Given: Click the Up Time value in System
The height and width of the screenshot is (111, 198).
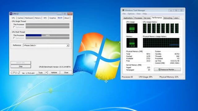Looking at the screenshot, I should pyautogui.click(x=175, y=61).
